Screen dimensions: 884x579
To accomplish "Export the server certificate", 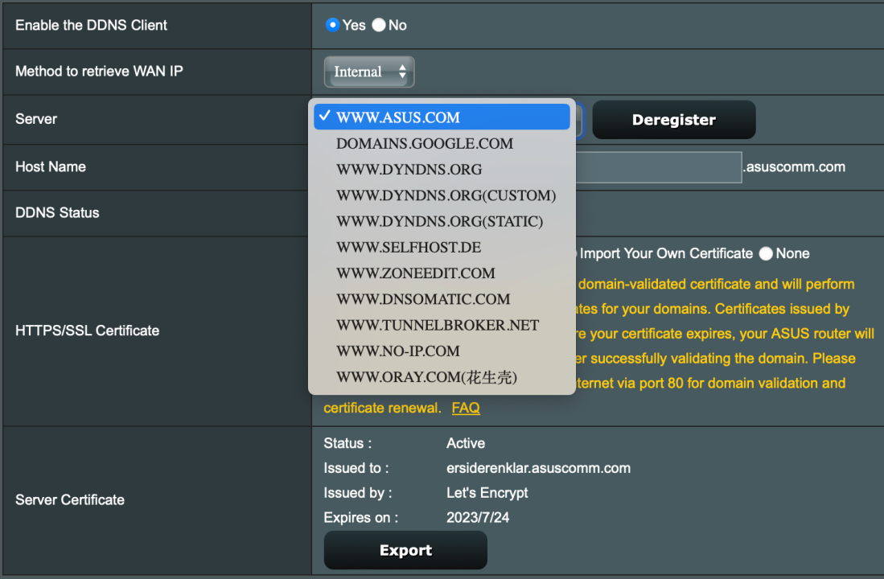I will [405, 550].
